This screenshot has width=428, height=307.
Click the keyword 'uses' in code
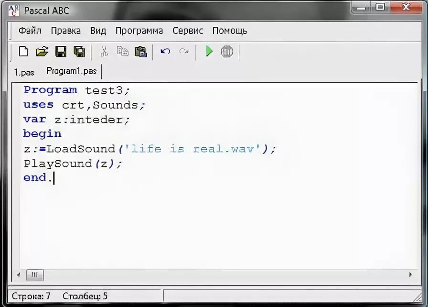click(39, 105)
